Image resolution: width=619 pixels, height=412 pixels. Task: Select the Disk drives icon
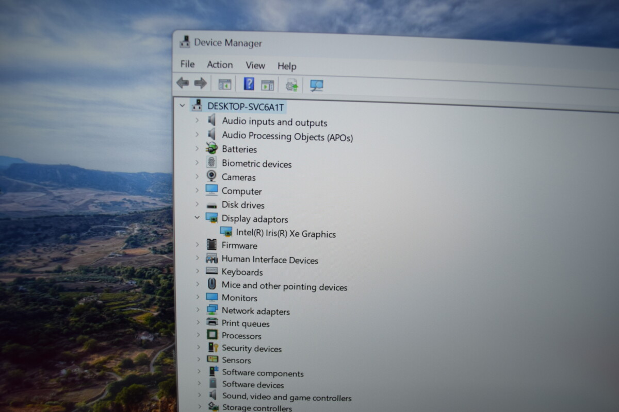tap(211, 204)
